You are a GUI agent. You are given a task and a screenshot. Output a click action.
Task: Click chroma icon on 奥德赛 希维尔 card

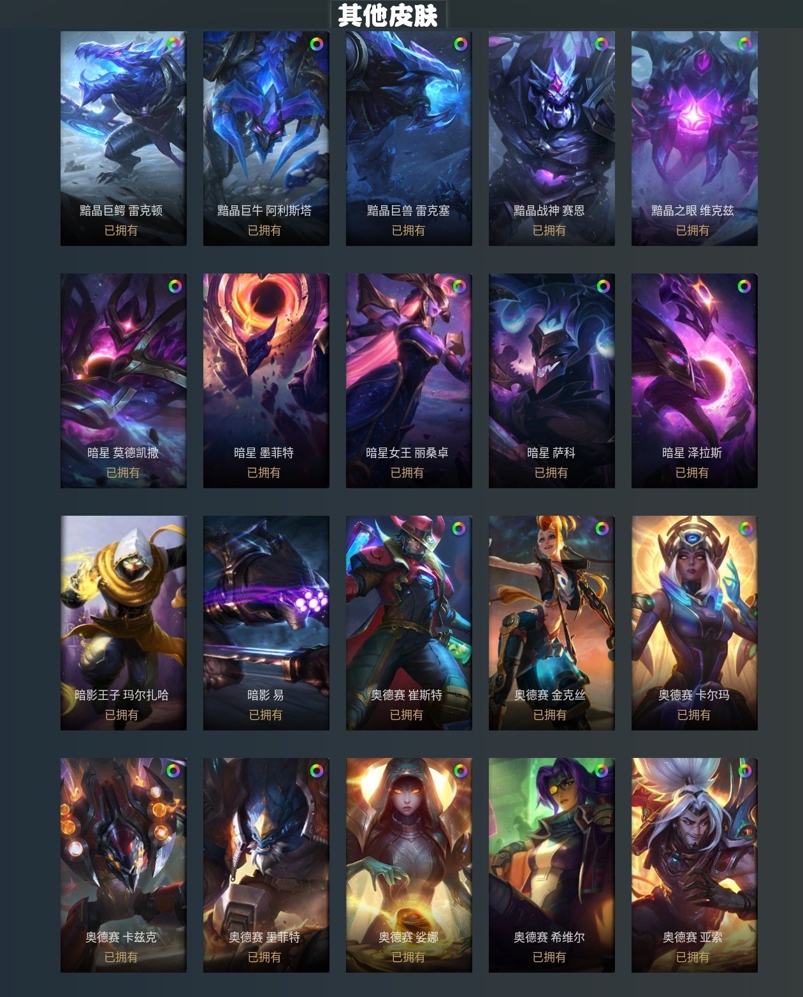[x=602, y=771]
